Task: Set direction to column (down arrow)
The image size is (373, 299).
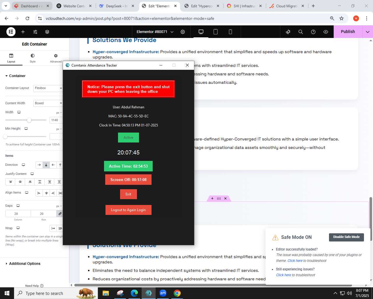Action: 46,165
